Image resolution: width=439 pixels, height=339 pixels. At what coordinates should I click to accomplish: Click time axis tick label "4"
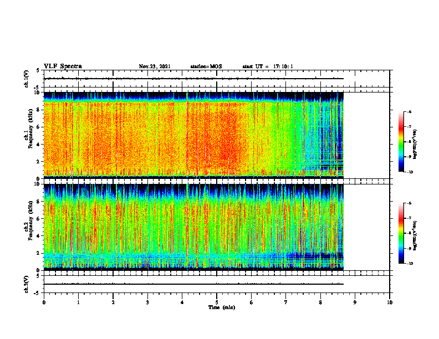click(182, 302)
